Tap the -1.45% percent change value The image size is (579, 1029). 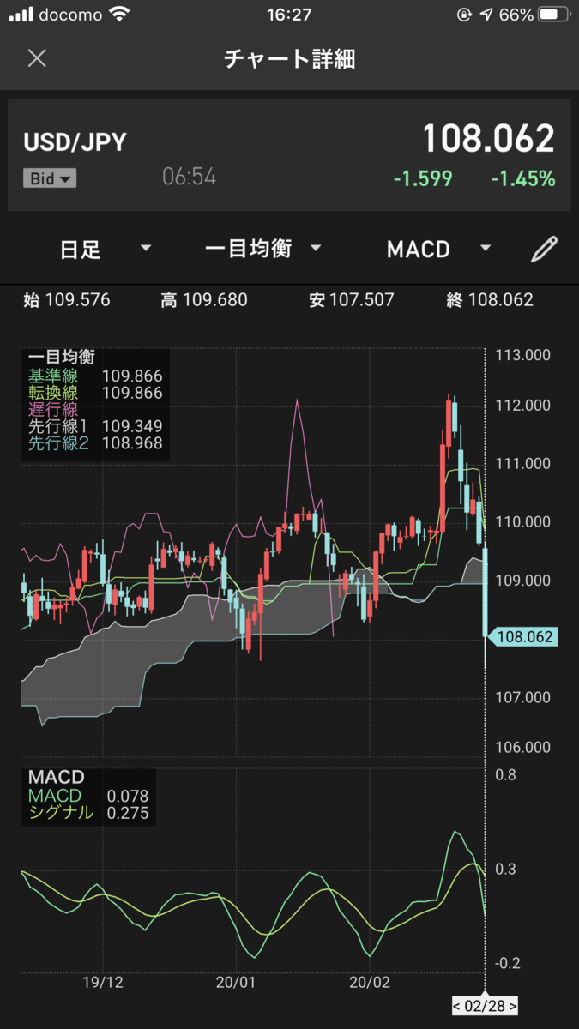[x=523, y=179]
